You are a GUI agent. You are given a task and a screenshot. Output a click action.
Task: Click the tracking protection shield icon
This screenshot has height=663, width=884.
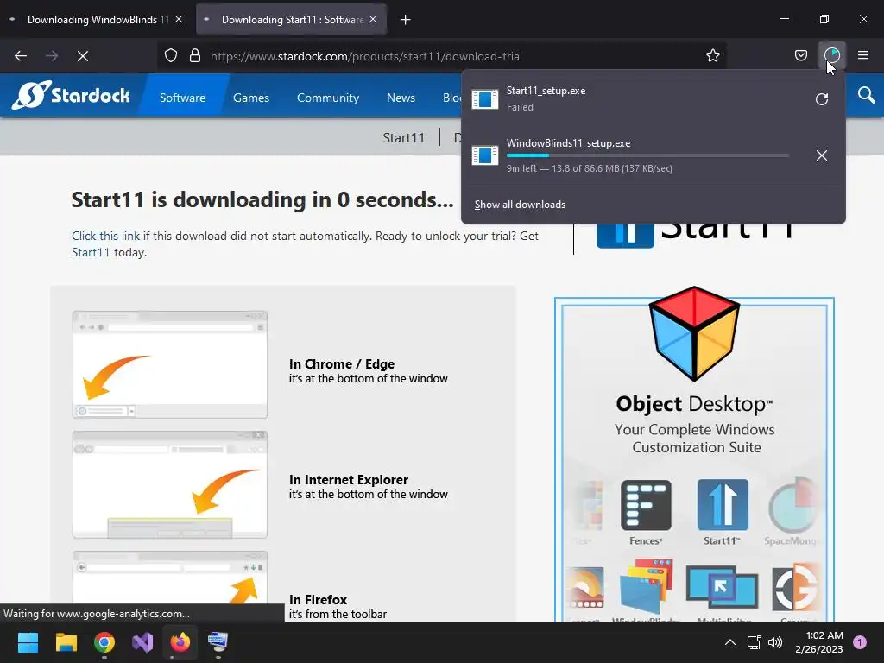(171, 56)
